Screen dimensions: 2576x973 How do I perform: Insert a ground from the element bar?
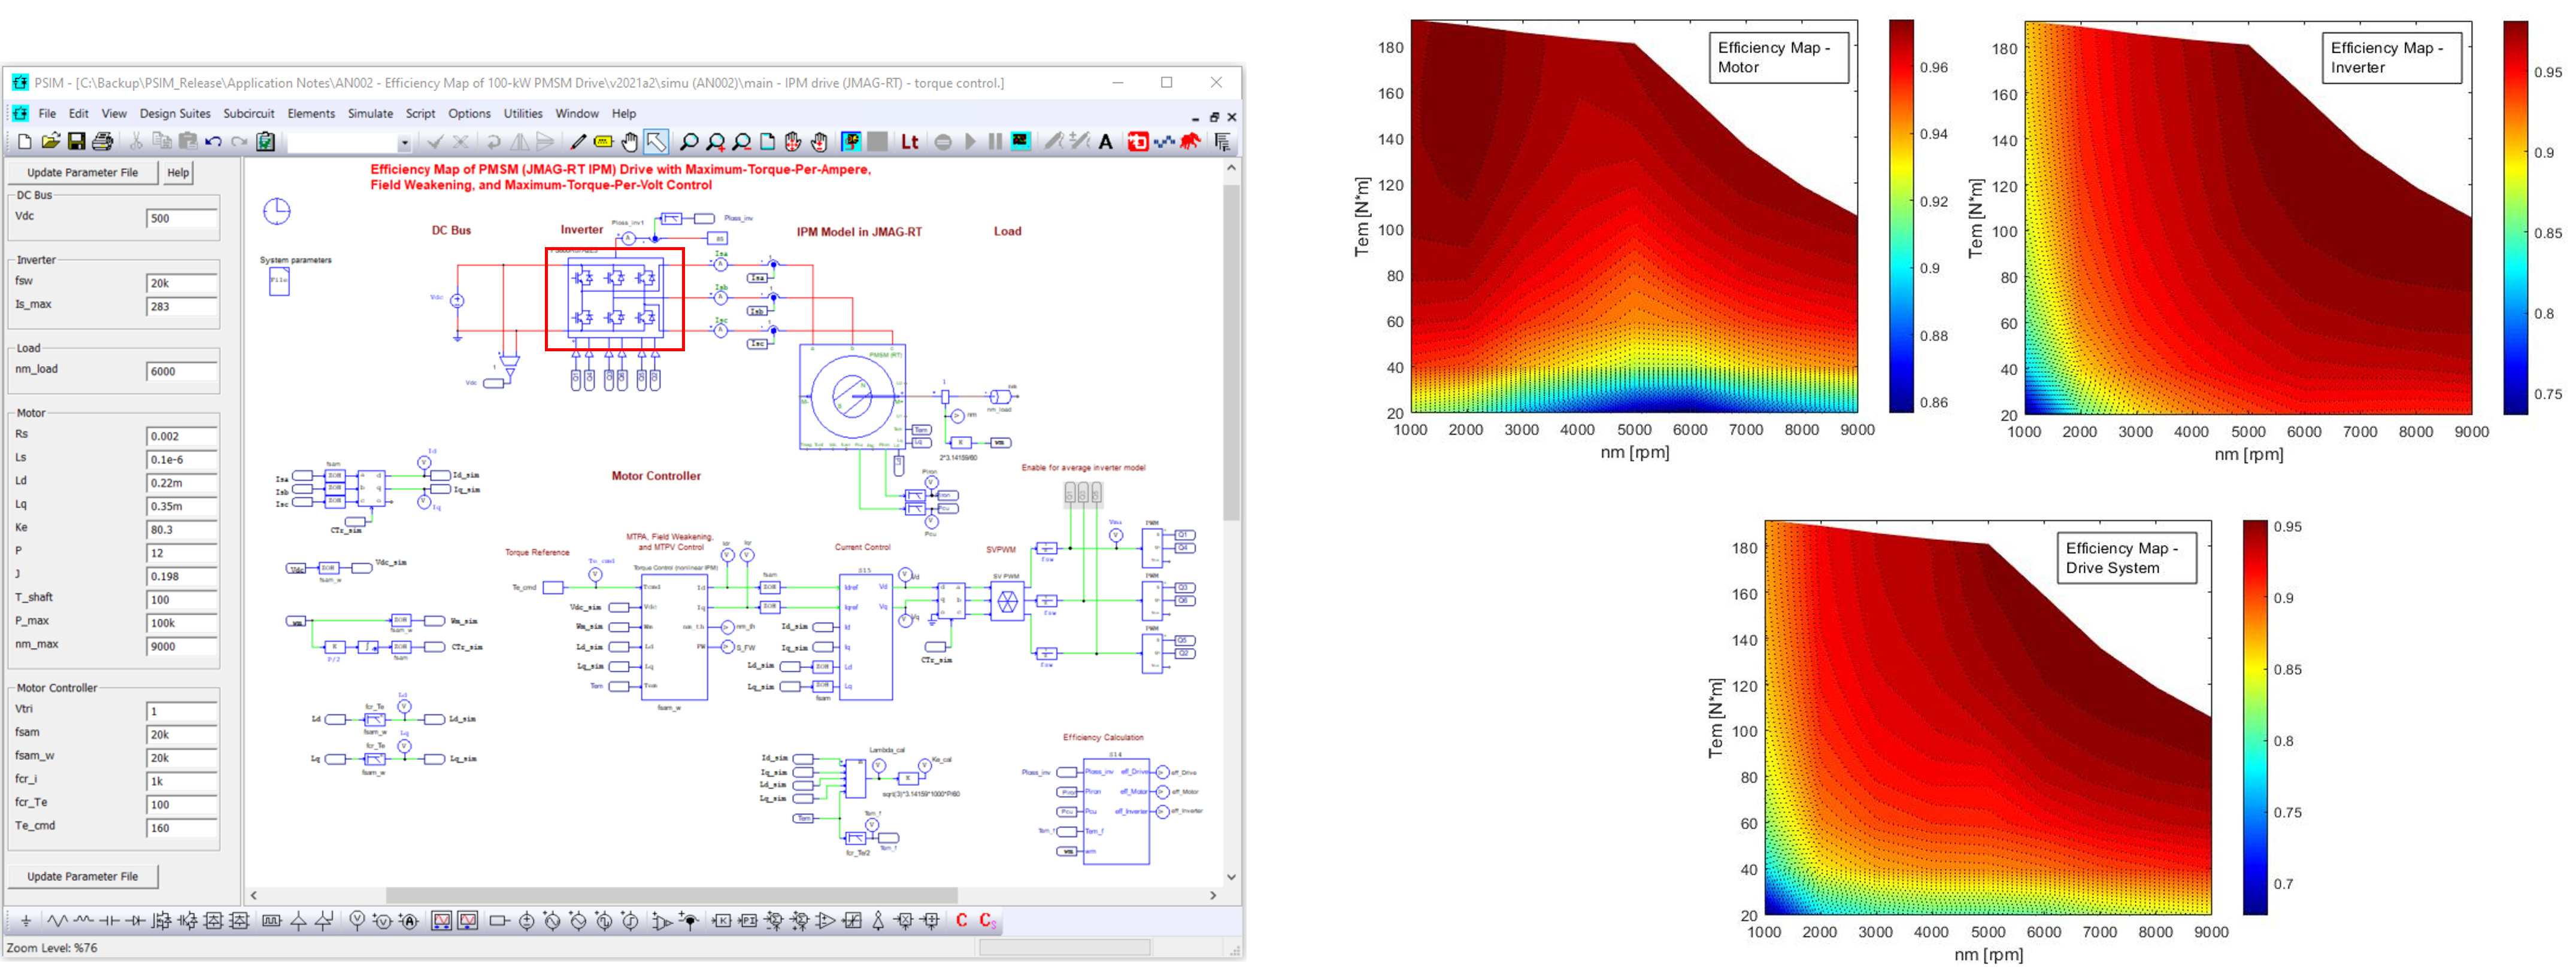coord(26,921)
